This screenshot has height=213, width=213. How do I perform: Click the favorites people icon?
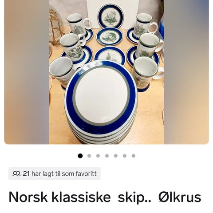(x=16, y=174)
